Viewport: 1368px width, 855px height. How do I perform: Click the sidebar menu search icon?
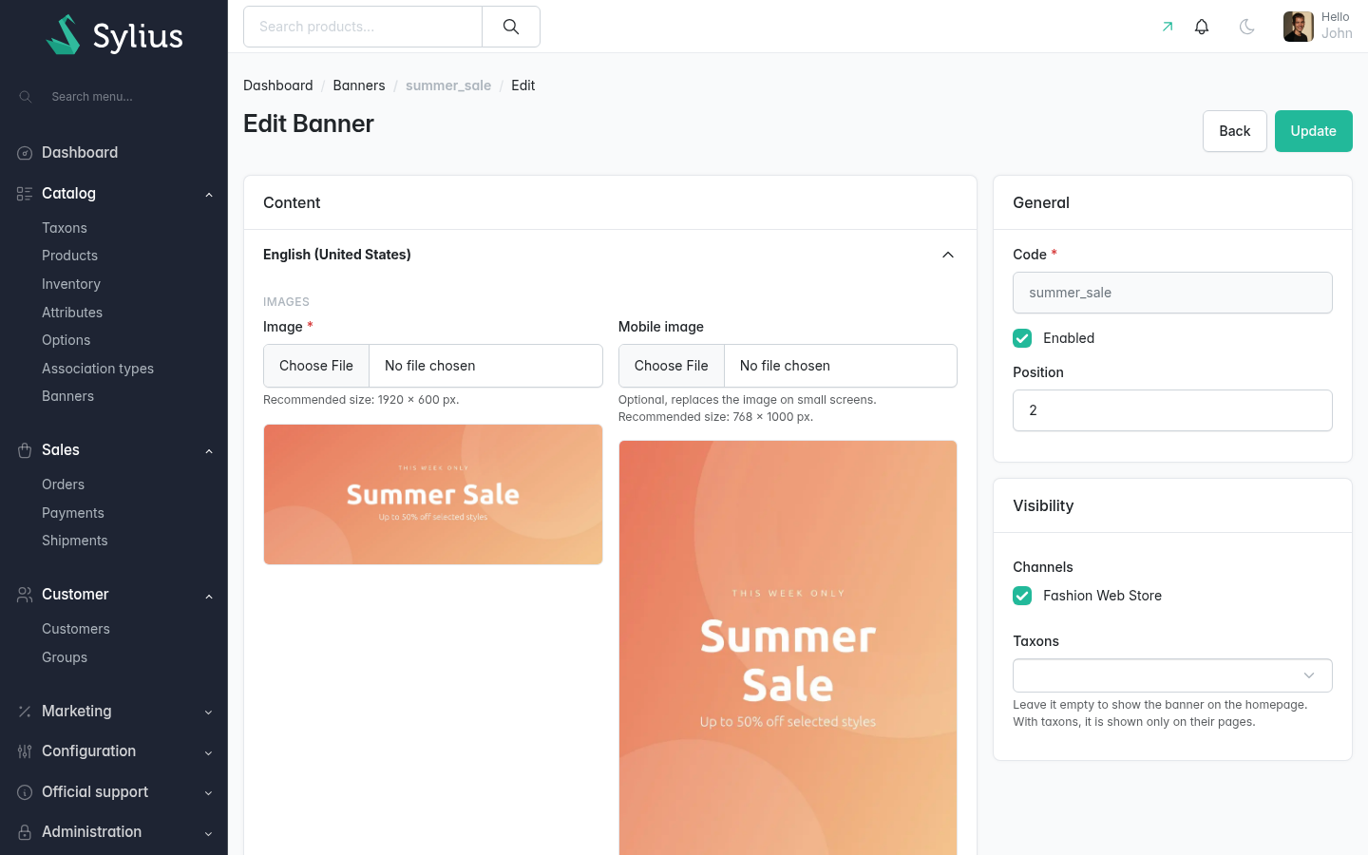[x=26, y=97]
